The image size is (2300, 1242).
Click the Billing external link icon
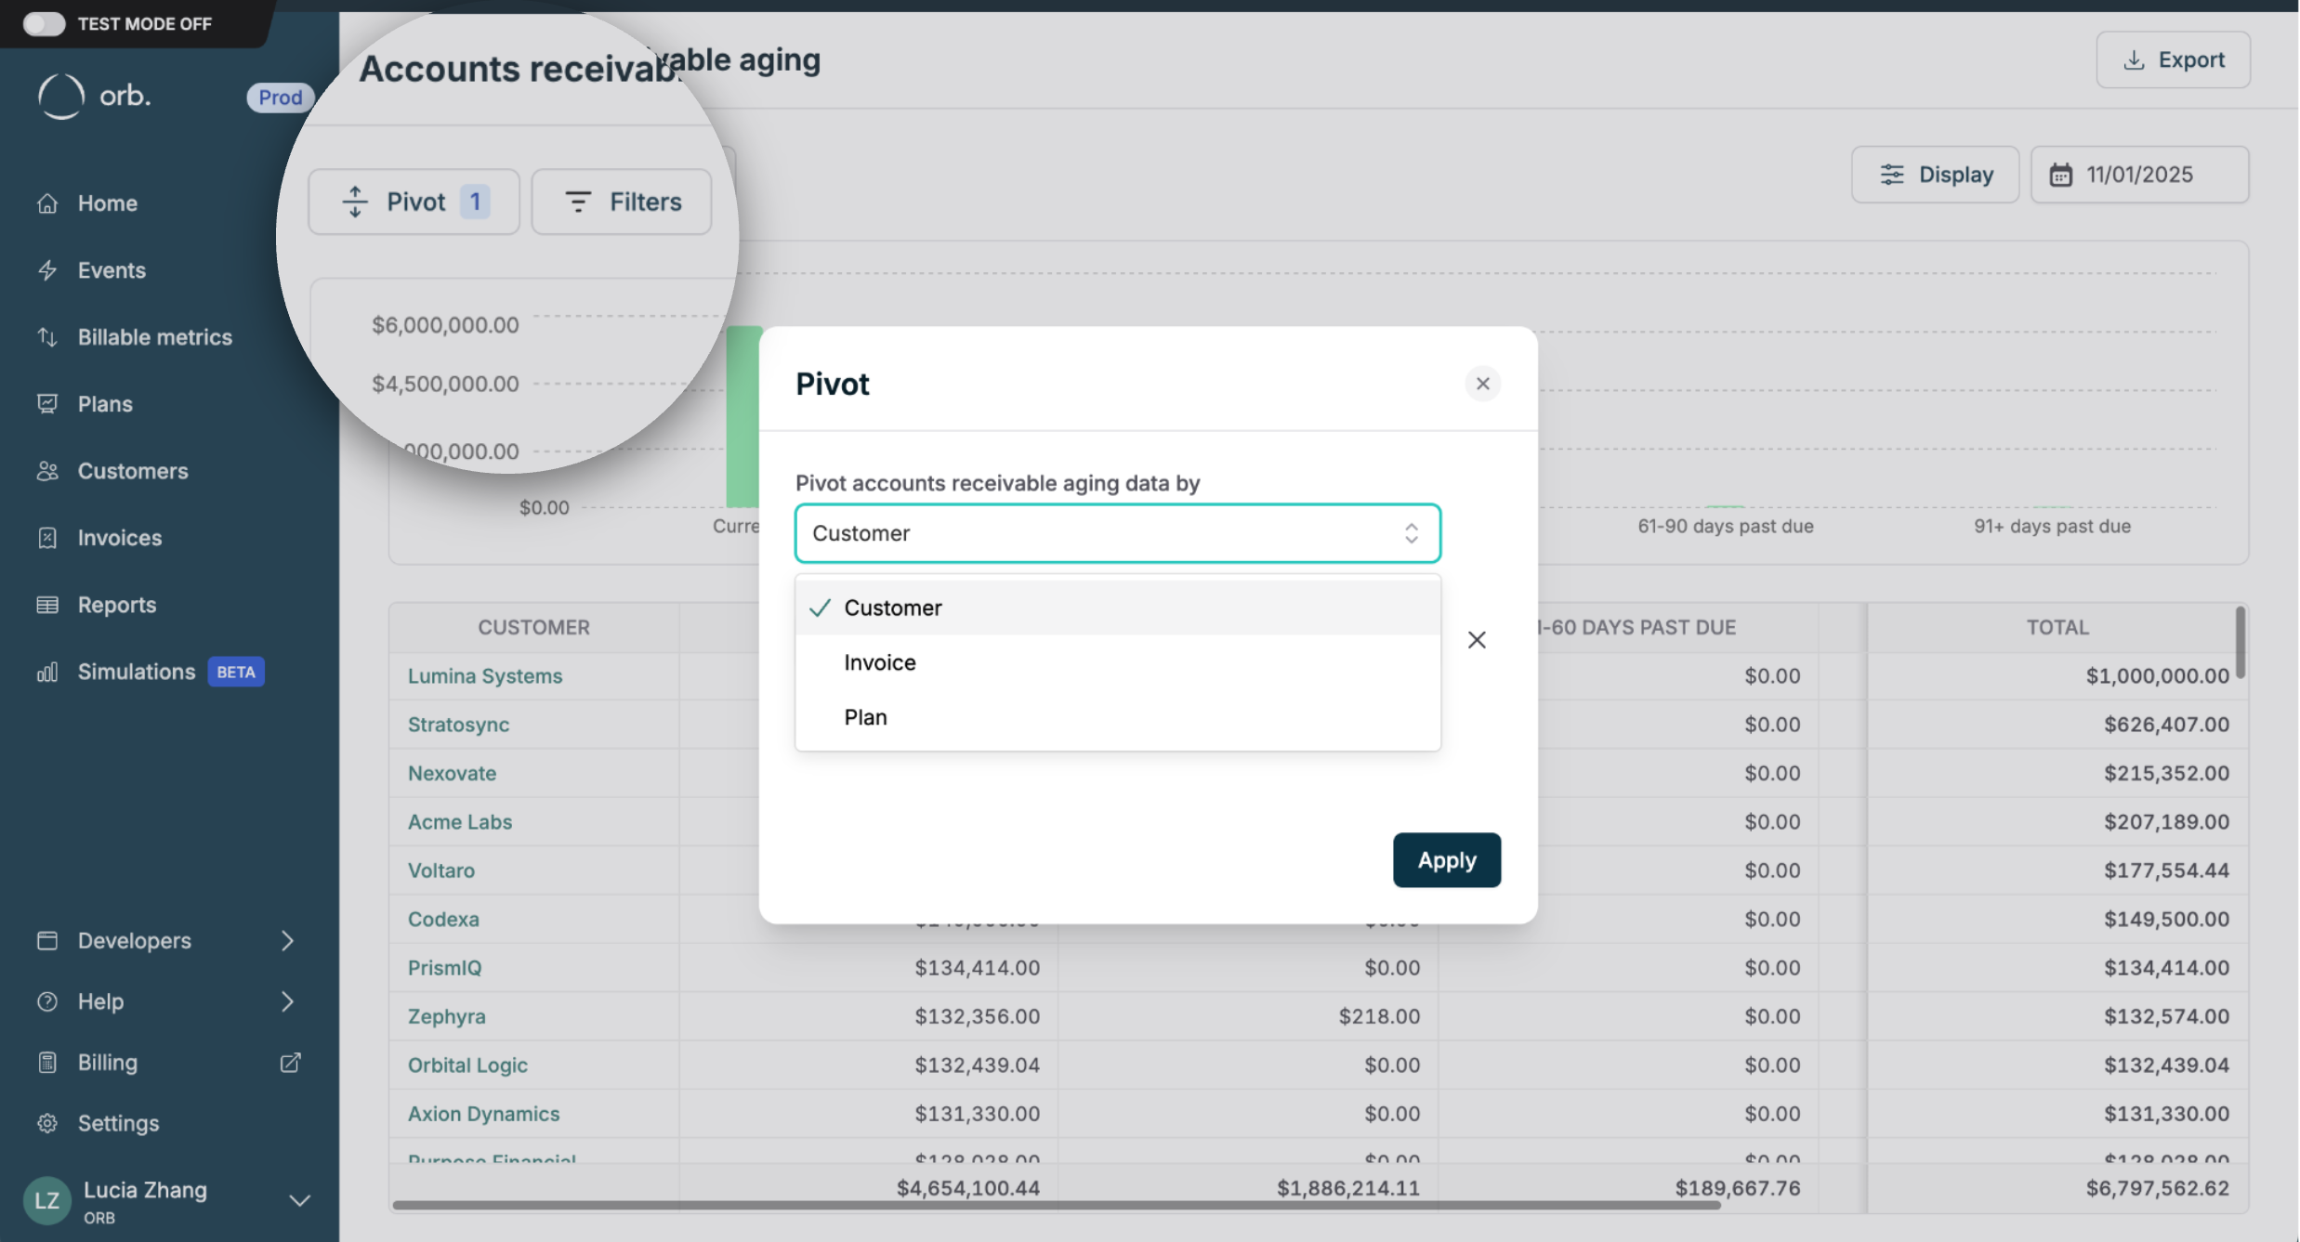point(290,1062)
